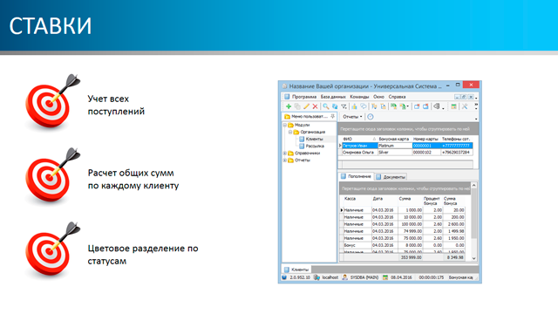
Task: Collapse the Модули tree folder
Action: [285, 126]
